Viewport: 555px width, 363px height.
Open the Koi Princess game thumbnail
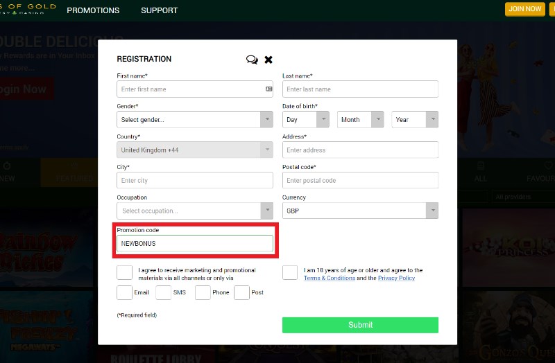[509, 248]
